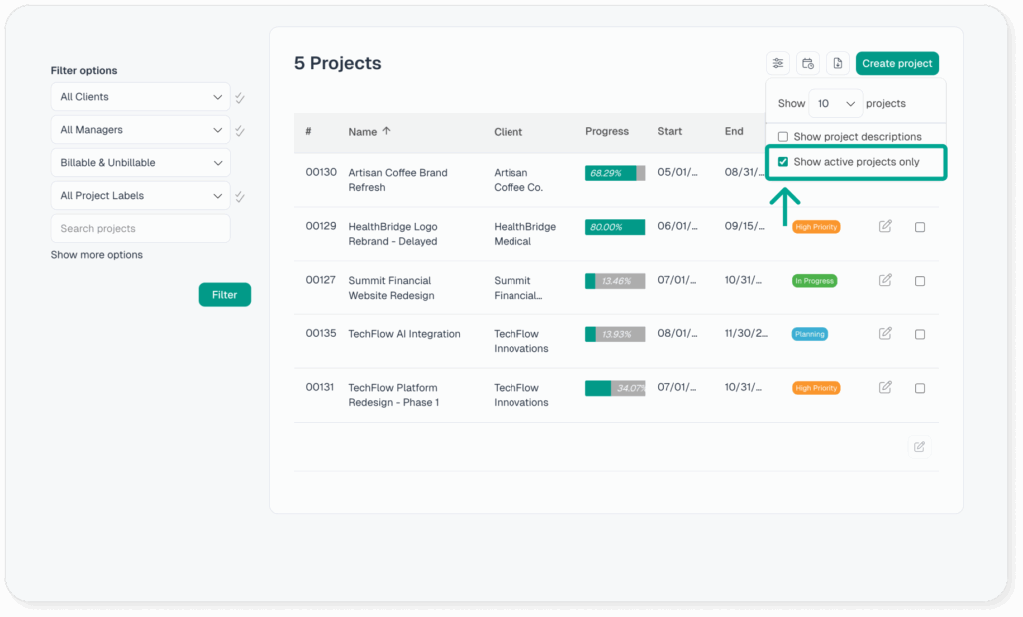
Task: Click the checkmark beside All Clients
Action: pyautogui.click(x=240, y=97)
